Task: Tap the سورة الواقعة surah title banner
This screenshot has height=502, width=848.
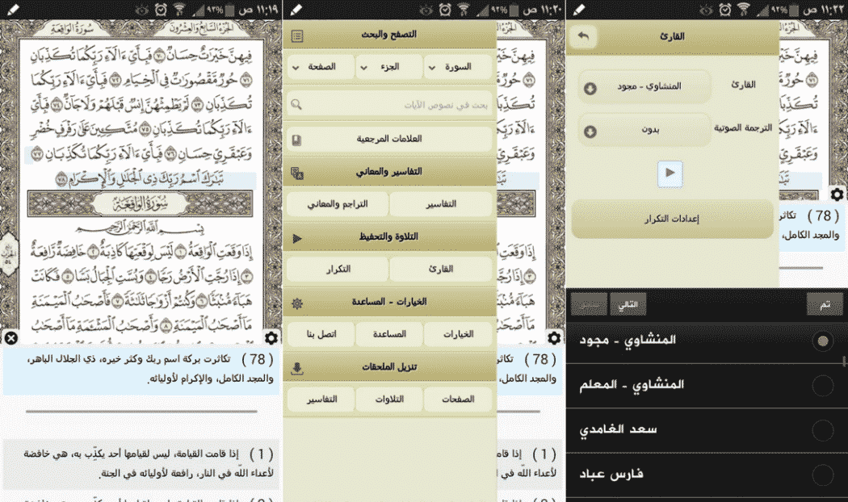Action: 140,203
